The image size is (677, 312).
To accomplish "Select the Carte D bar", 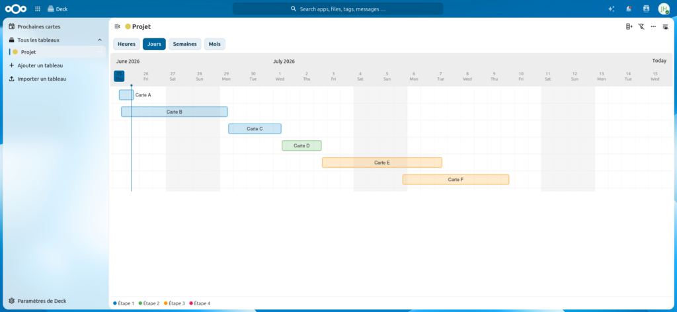I will point(301,145).
